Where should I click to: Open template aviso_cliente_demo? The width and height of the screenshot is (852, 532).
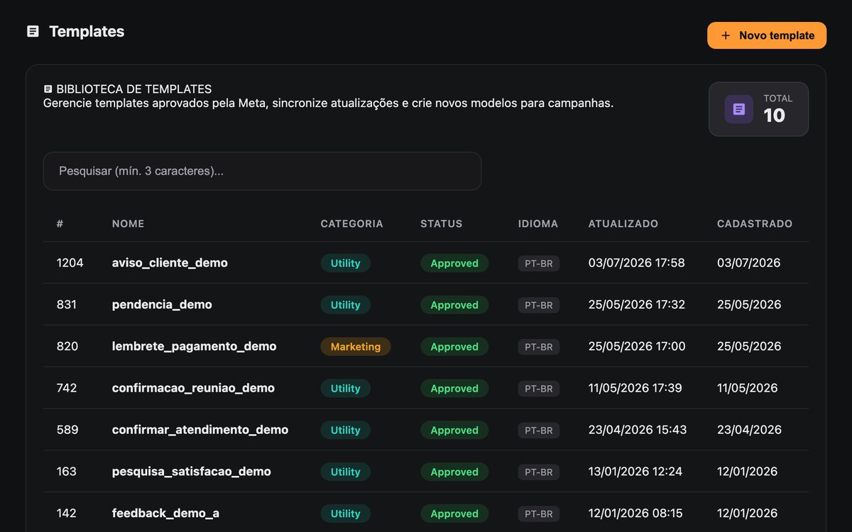(170, 262)
